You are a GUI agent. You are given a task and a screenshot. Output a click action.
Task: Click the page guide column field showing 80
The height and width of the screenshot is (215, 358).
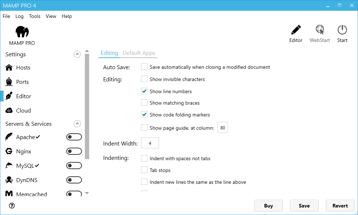tap(223, 128)
